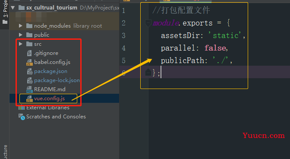Expand the node_modules folder arrow
290x159 pixels.
[x=21, y=26]
